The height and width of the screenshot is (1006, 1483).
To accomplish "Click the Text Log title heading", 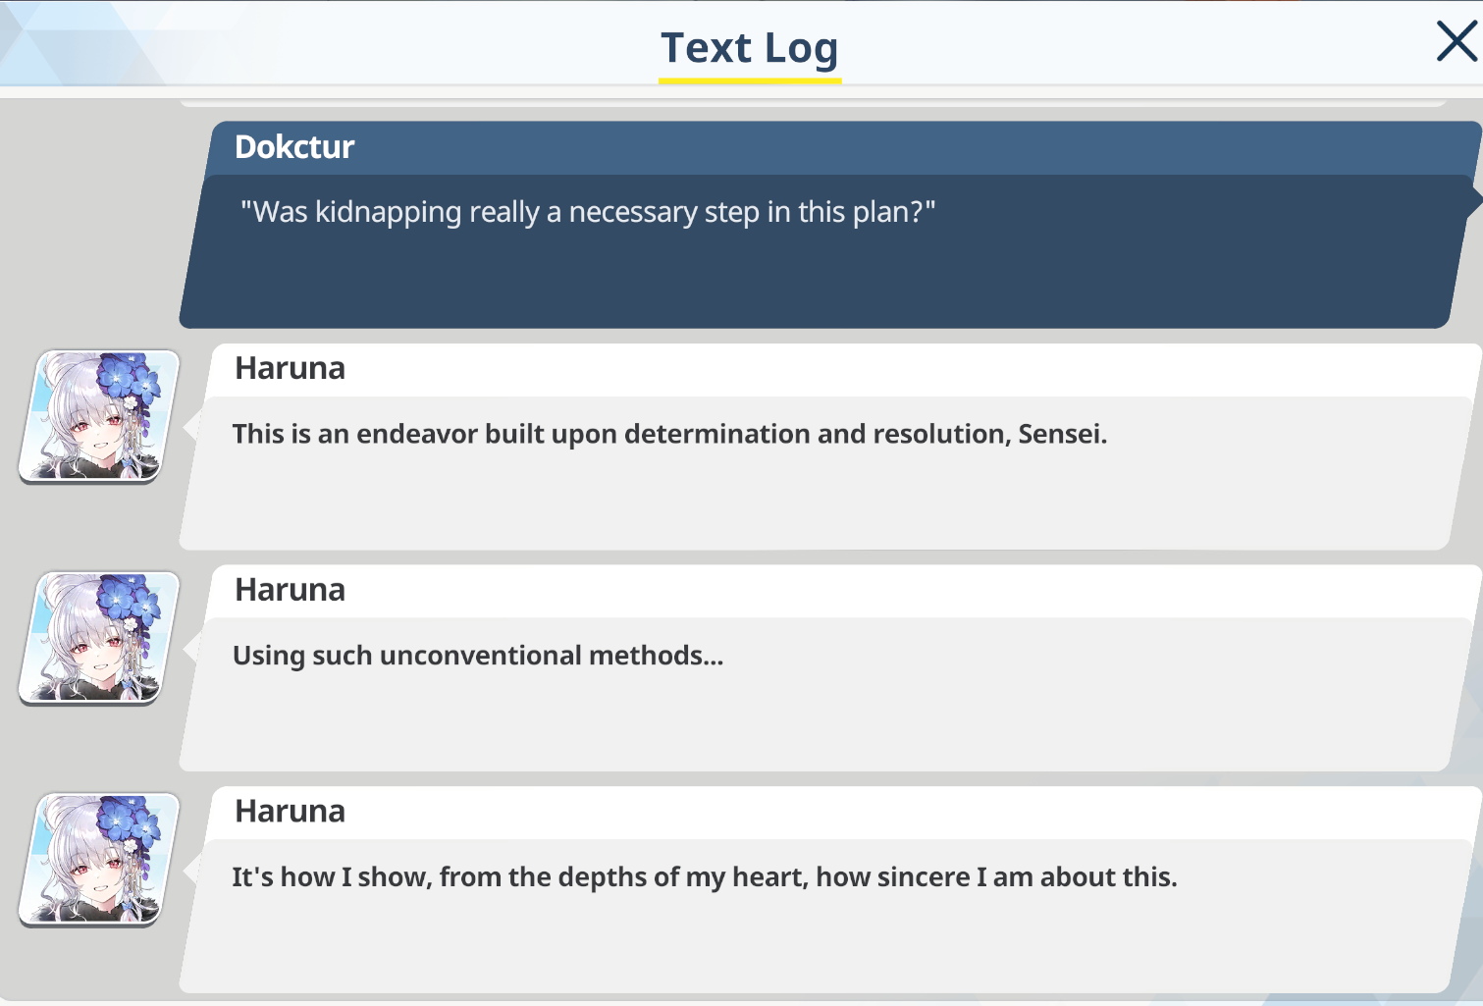I will pyautogui.click(x=750, y=47).
